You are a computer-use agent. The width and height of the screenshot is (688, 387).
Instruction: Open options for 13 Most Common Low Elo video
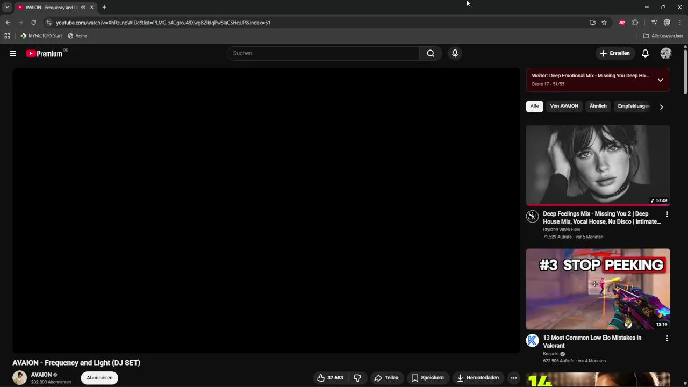click(667, 339)
